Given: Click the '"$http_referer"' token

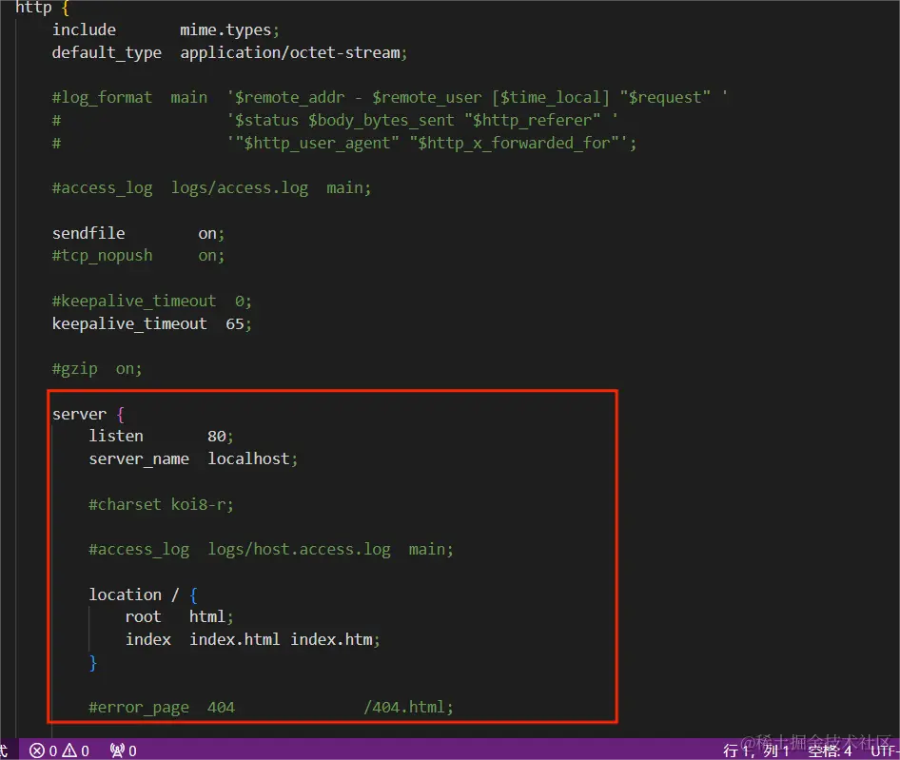Looking at the screenshot, I should pyautogui.click(x=532, y=120).
